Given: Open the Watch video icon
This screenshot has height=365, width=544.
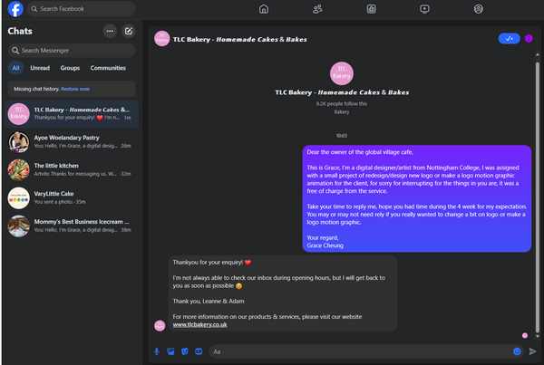Looking at the screenshot, I should tap(424, 9).
